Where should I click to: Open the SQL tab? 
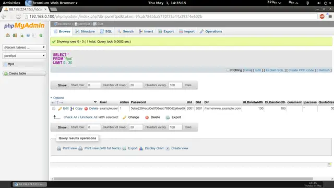pos(106,31)
